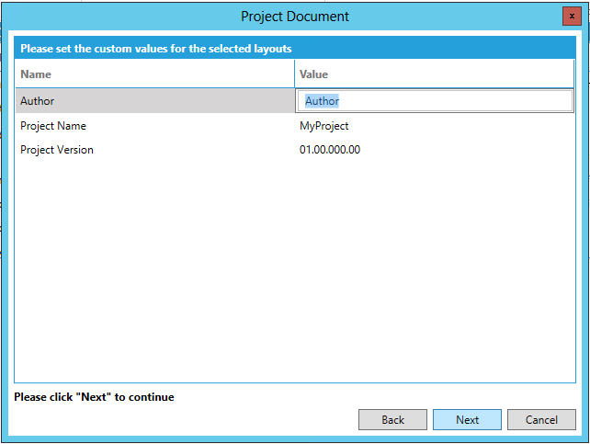Edit the 01.00.000.00 version value
590x444 pixels.
(x=330, y=150)
